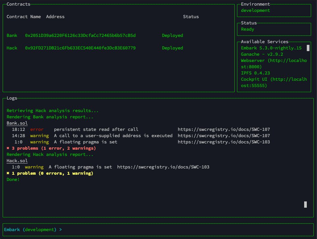Click the Logs panel title

click(x=12, y=98)
